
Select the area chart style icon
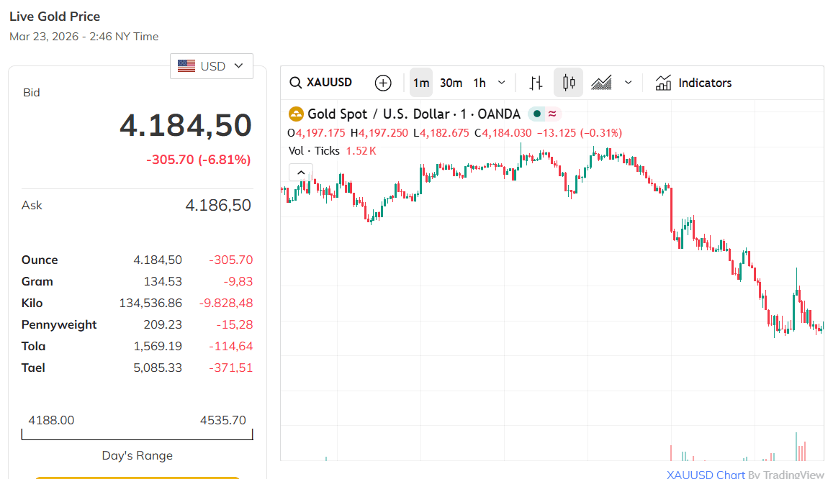pos(601,83)
